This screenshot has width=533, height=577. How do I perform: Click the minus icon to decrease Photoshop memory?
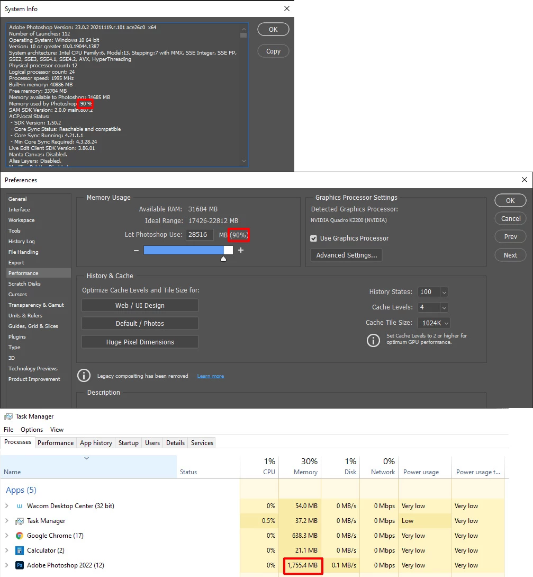(137, 250)
